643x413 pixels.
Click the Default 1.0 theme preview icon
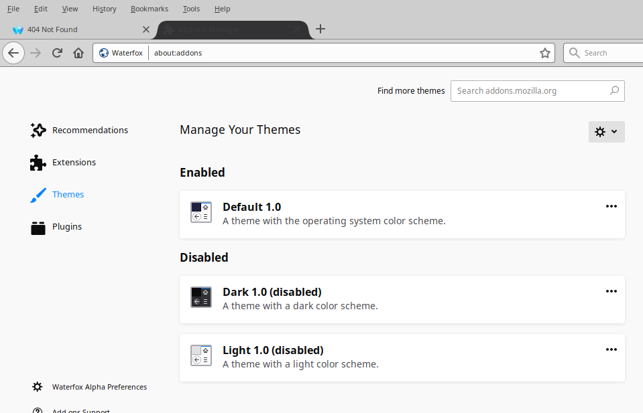201,212
